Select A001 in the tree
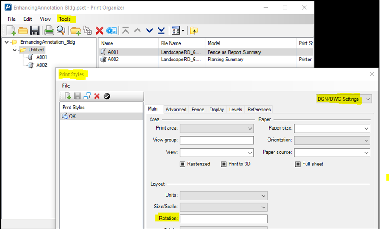This screenshot has width=389, height=229. pos(41,57)
